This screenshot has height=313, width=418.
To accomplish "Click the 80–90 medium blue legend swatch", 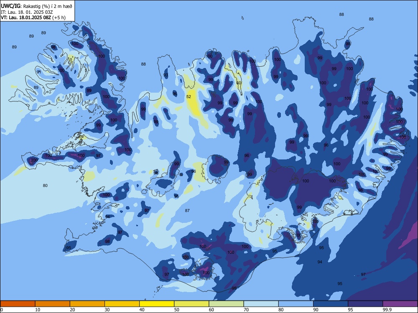I will pyautogui.click(x=296, y=304).
